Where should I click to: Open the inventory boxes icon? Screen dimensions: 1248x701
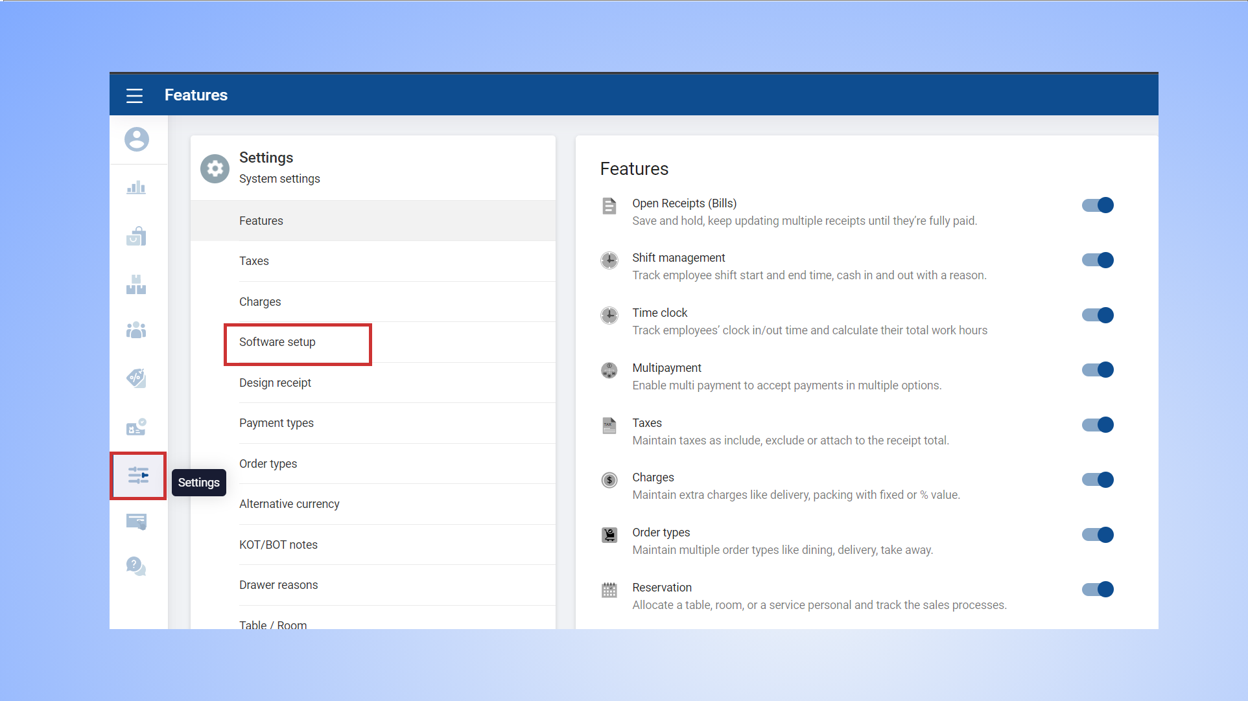pyautogui.click(x=136, y=284)
